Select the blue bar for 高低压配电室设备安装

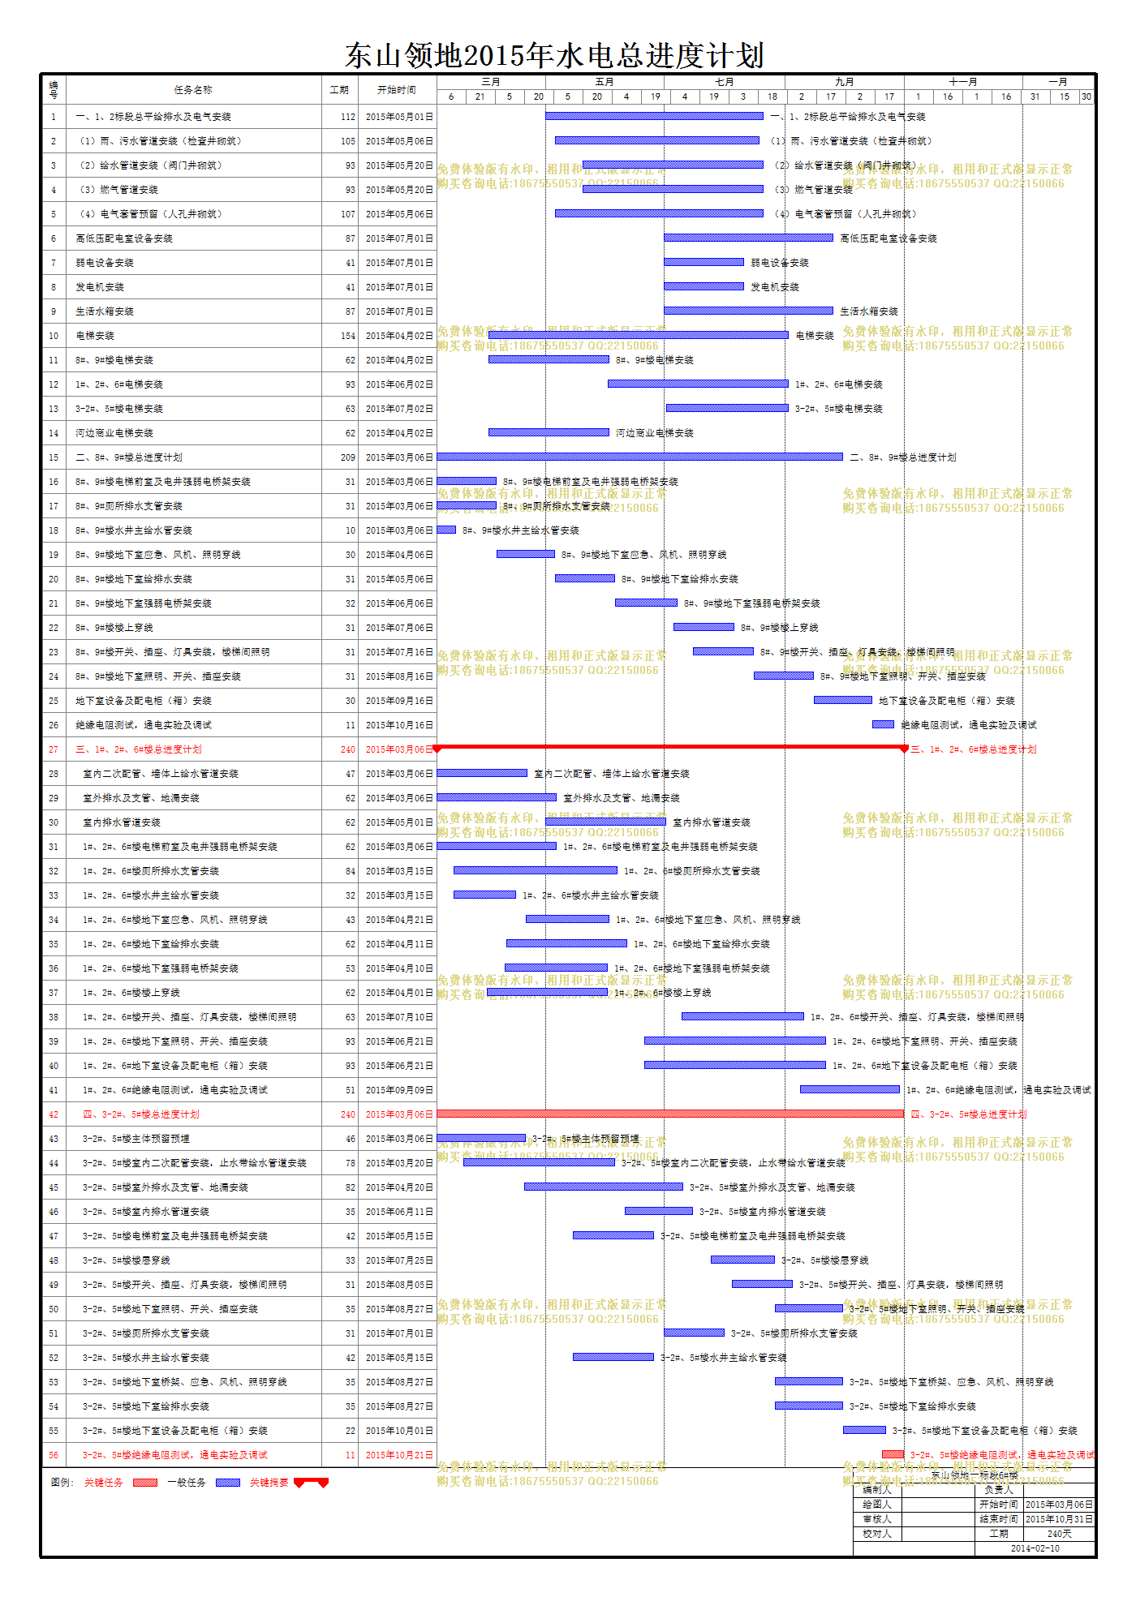point(748,238)
